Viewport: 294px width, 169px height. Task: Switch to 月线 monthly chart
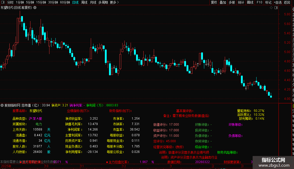point(93,2)
